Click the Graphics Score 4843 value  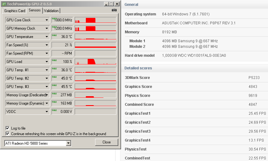click(253, 87)
